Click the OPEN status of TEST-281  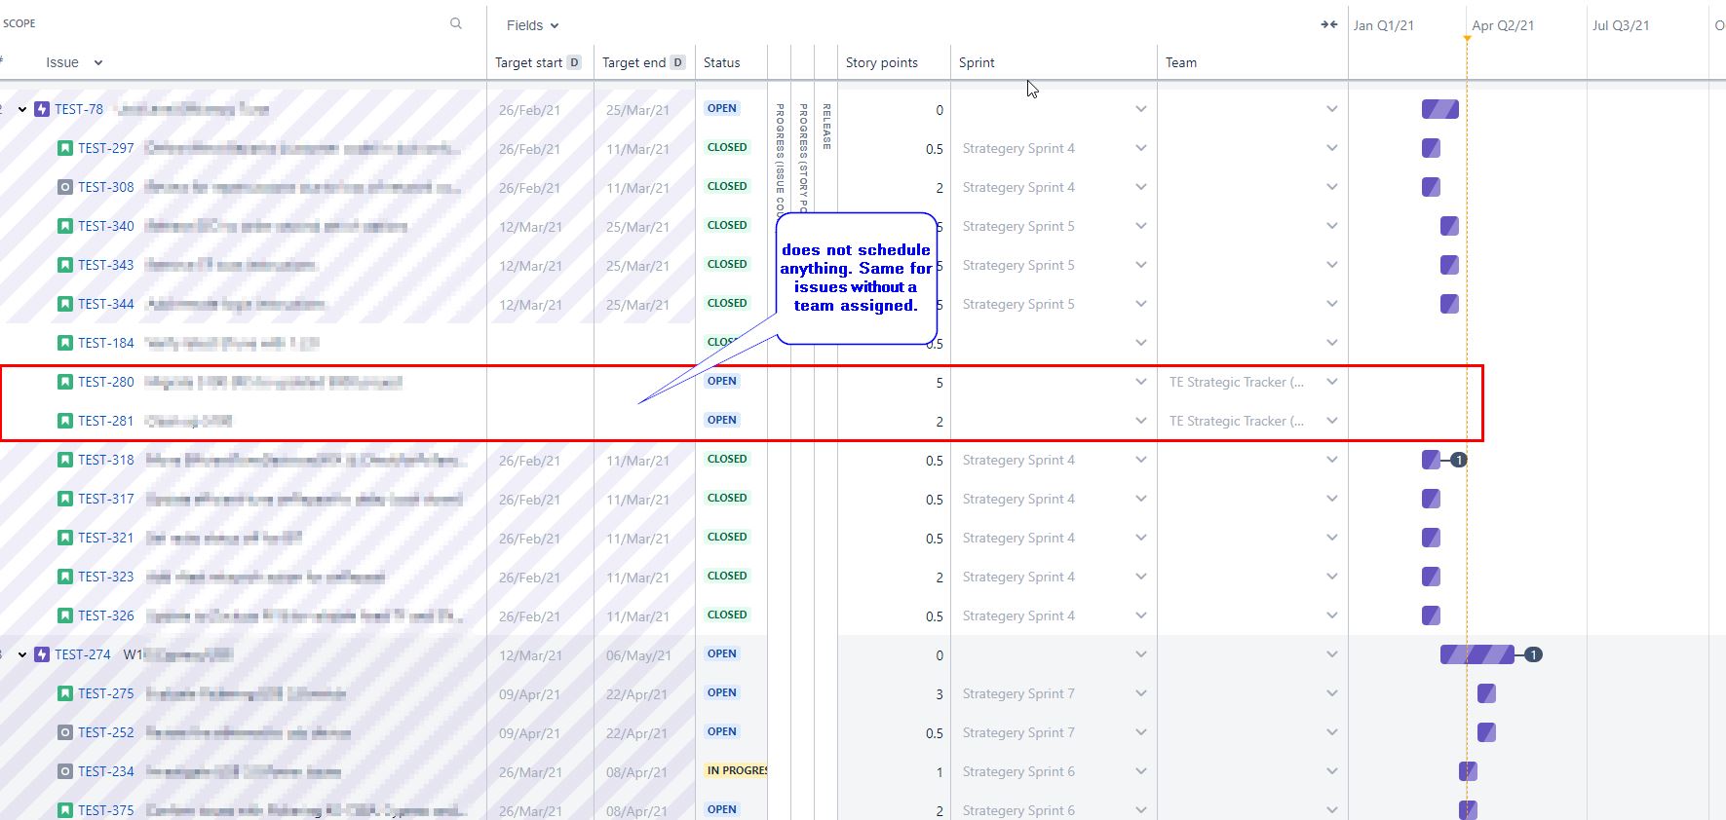(722, 420)
